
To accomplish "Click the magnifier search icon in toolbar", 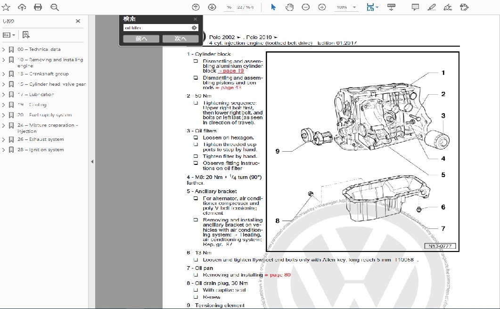I will [55, 7].
